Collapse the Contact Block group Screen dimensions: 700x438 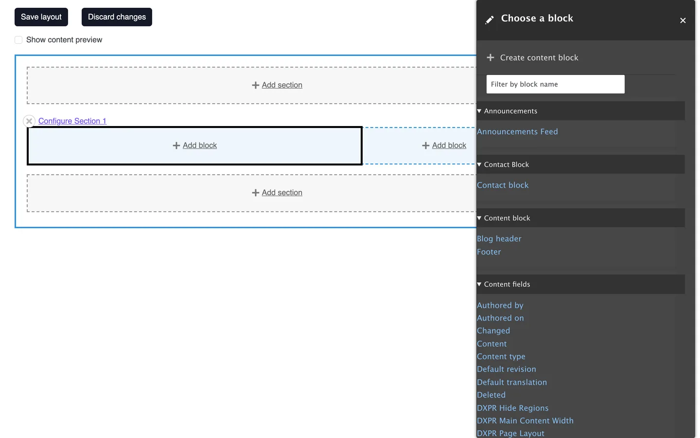coord(580,164)
